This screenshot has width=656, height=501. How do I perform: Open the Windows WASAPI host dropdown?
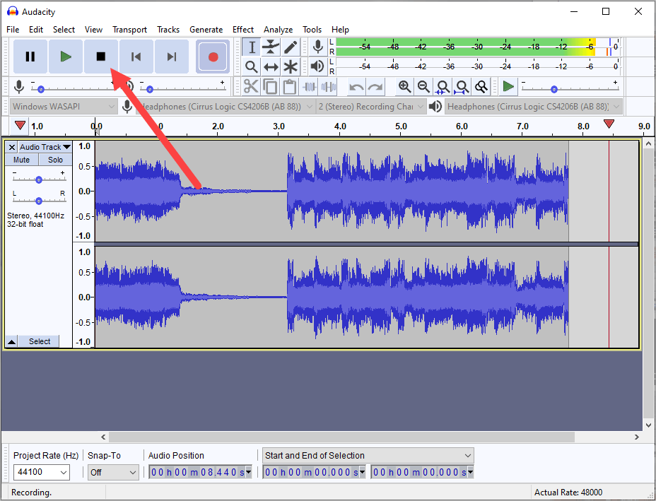pyautogui.click(x=64, y=107)
